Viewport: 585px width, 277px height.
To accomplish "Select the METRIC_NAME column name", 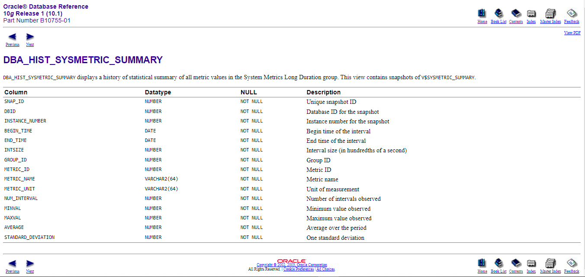I will pyautogui.click(x=19, y=179).
